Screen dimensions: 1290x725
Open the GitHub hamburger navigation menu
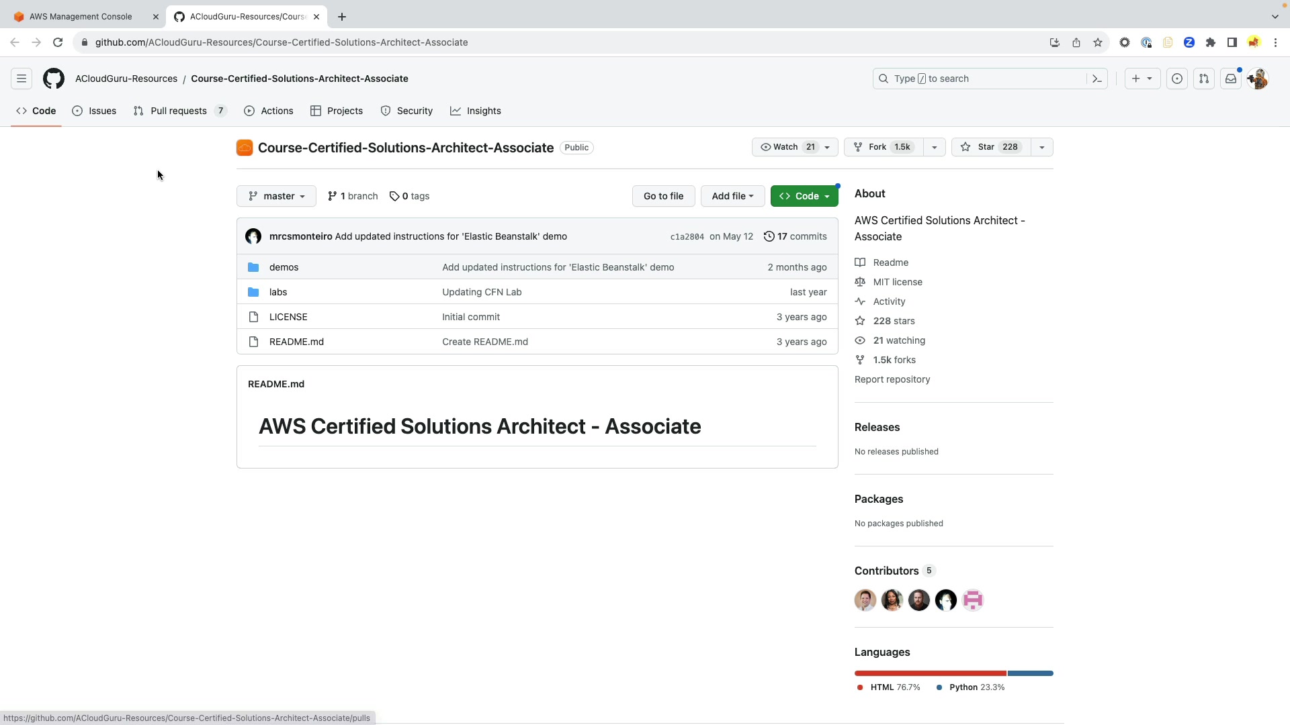click(21, 79)
